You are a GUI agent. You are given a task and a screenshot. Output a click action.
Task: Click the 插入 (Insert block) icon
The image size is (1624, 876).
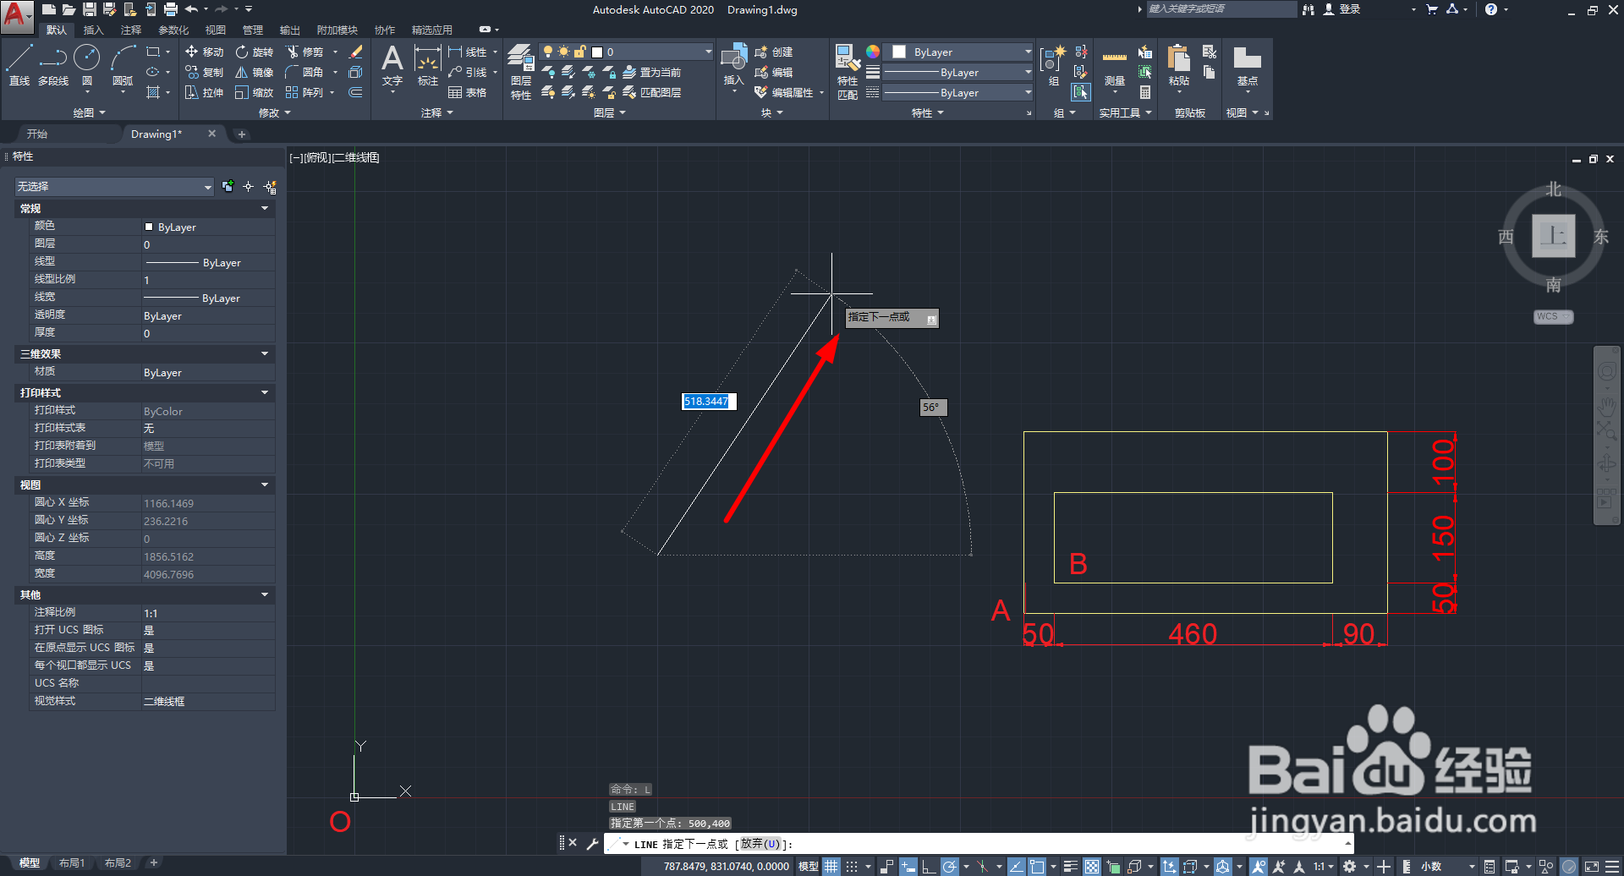pos(733,66)
